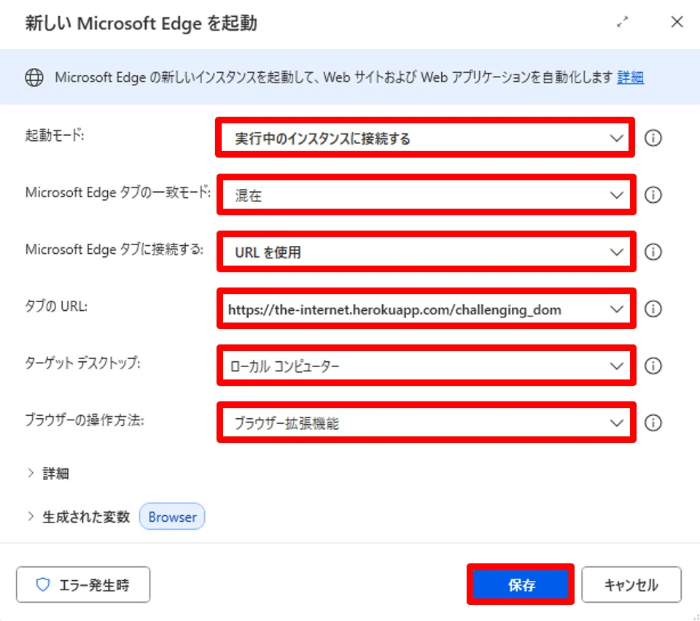Open the URL を使用 dropdown
Screen dimensions: 700x621
tap(427, 252)
